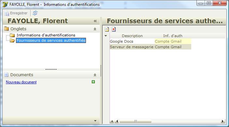Select the Google Docs cell
This screenshot has height=127, width=229.
click(132, 41)
